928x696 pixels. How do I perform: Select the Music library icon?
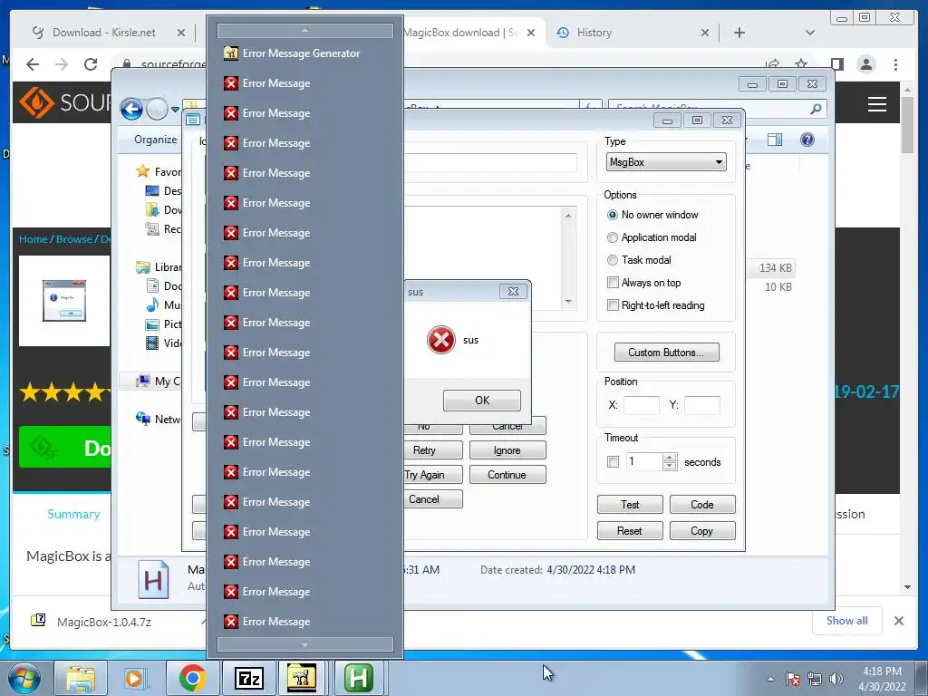(x=152, y=304)
